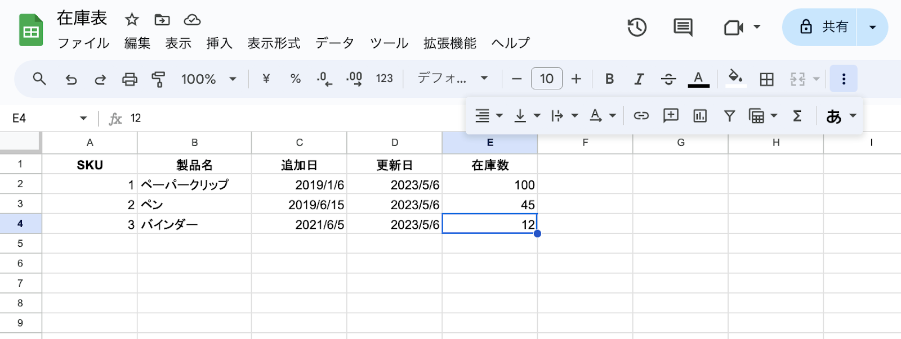The height and width of the screenshot is (339, 901).
Task: Open the fill color picker
Action: click(x=735, y=78)
